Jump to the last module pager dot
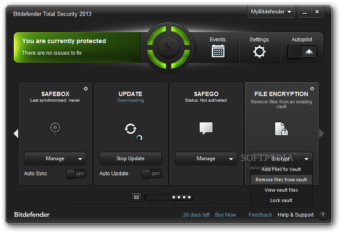 click(189, 197)
